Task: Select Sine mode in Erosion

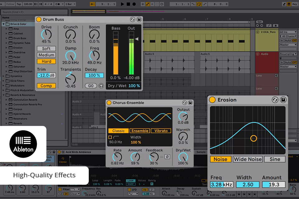Action: 275,159
